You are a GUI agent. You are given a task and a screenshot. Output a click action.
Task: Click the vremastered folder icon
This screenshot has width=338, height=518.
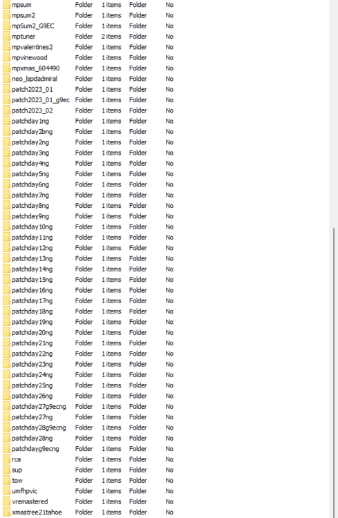(x=6, y=502)
